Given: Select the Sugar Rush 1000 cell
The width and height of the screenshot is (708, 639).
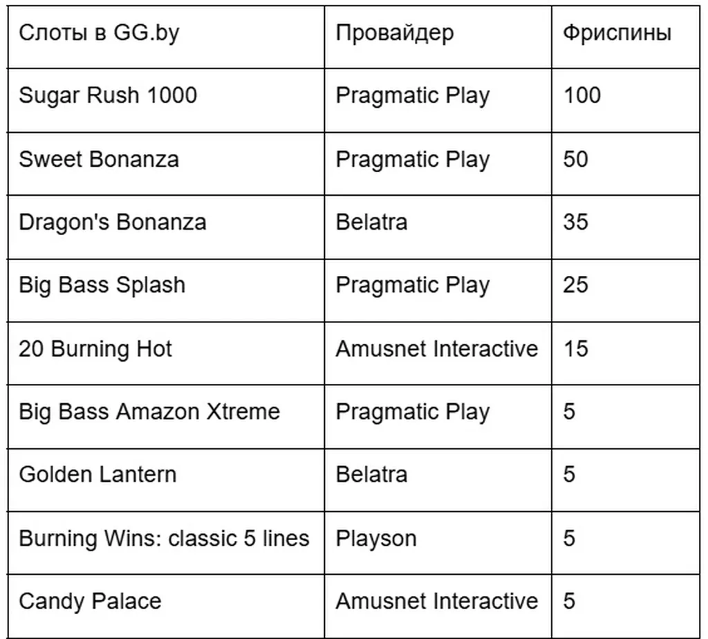Looking at the screenshot, I should click(x=108, y=95).
